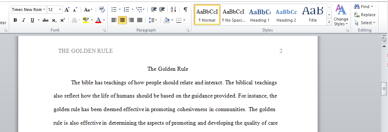Click the Multilevel List icon
This screenshot has width=388, height=132.
pos(140,10)
